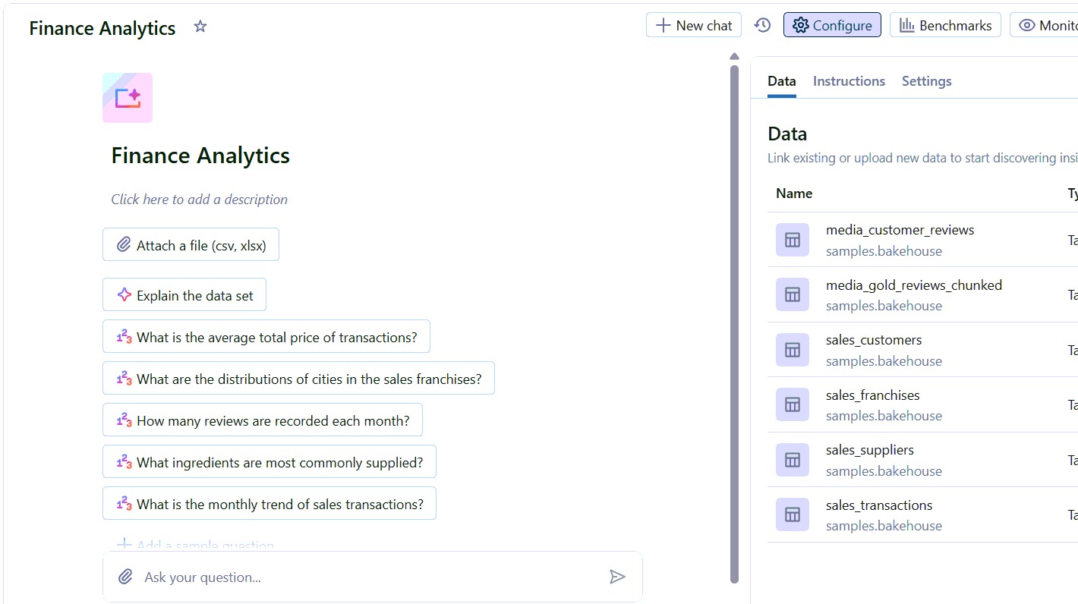Screen dimensions: 1078x604
Task: Open the Settings tab in the Data panel
Action: coord(926,80)
